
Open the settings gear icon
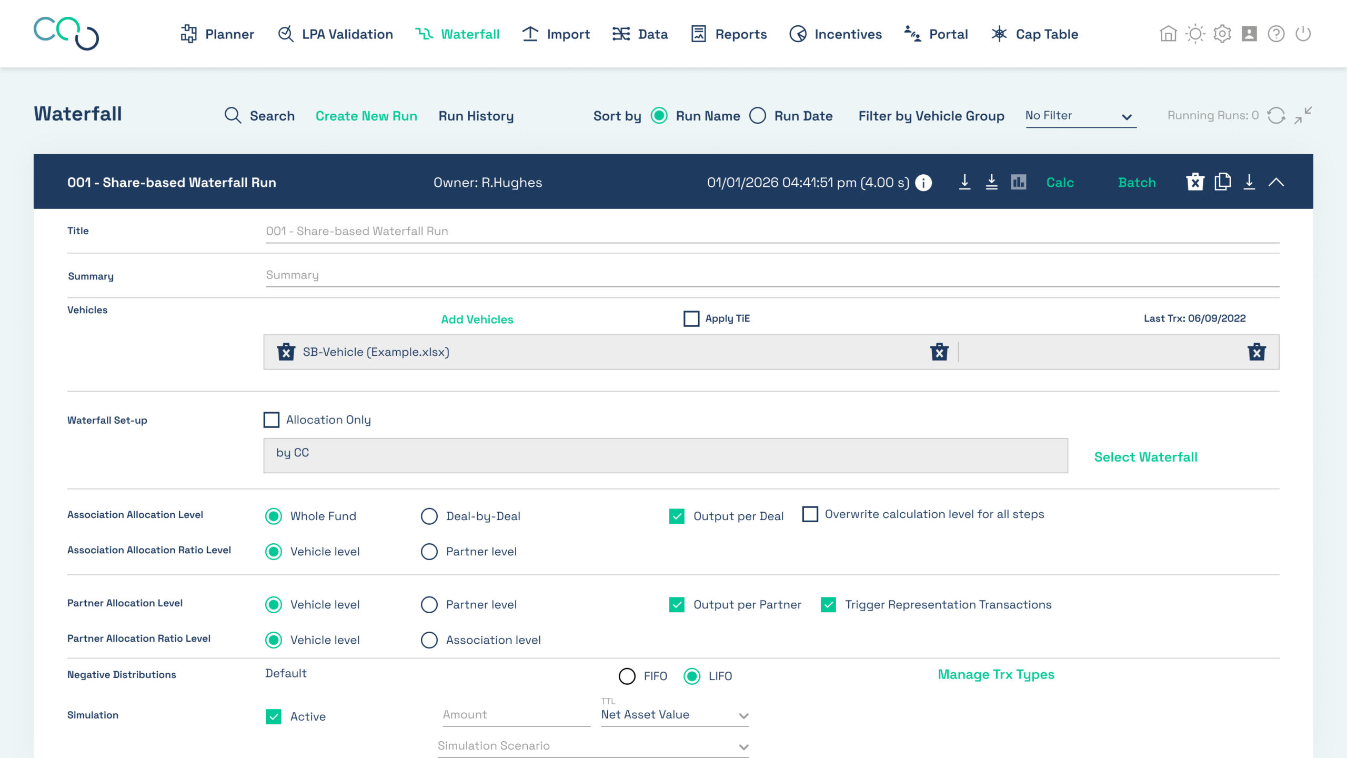point(1222,34)
